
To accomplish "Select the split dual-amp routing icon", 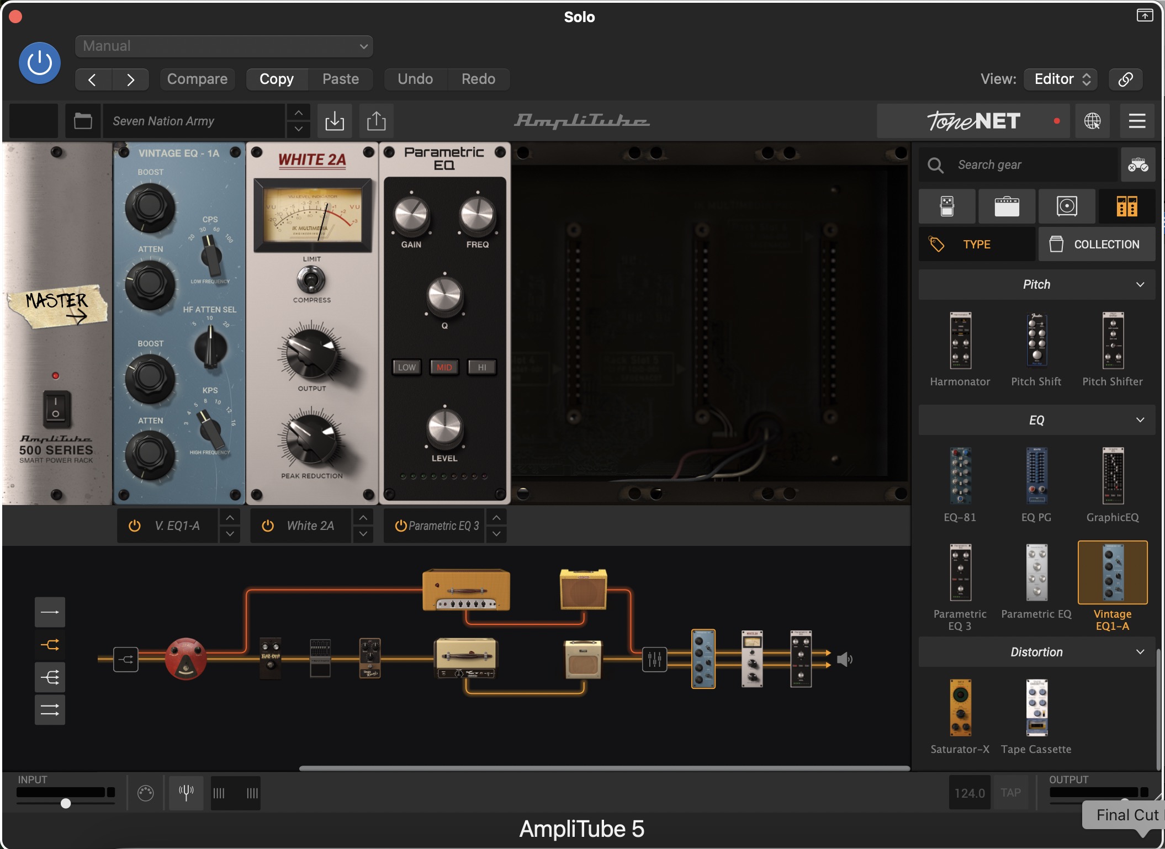I will 50,645.
